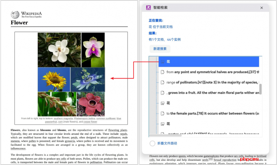Click image icon of third 花 result

pyautogui.click(x=162, y=124)
